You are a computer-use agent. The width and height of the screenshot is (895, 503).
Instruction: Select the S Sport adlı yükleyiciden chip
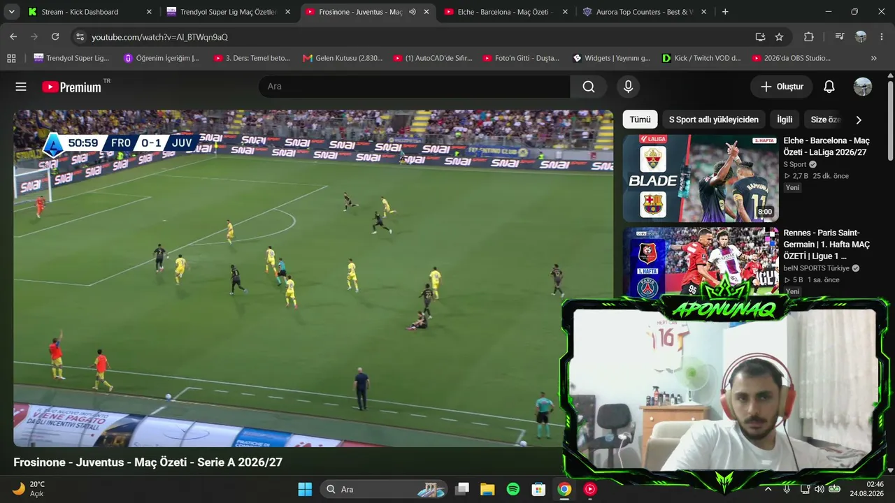tap(714, 119)
